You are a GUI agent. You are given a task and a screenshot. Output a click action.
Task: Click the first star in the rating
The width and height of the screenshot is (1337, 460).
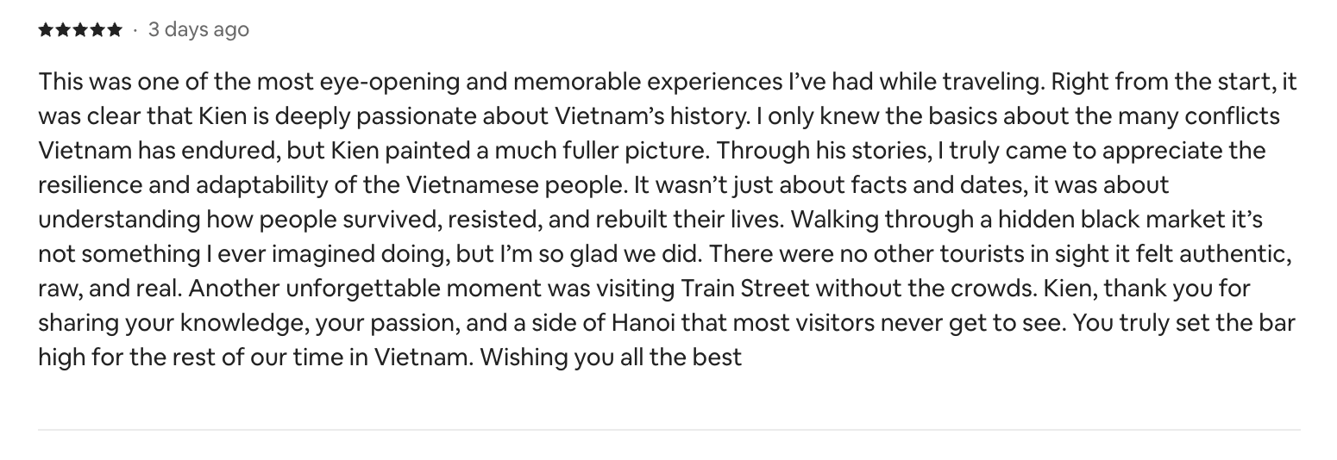pyautogui.click(x=46, y=30)
